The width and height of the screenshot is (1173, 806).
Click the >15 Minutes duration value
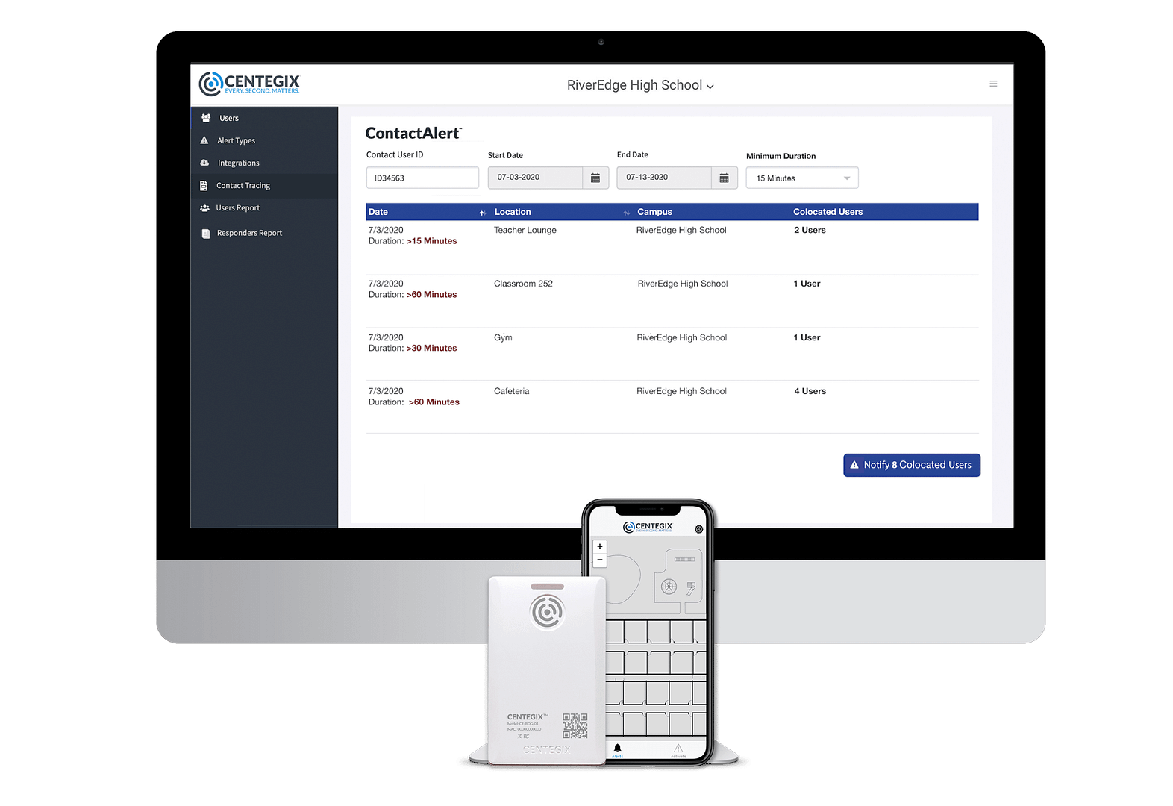click(431, 241)
